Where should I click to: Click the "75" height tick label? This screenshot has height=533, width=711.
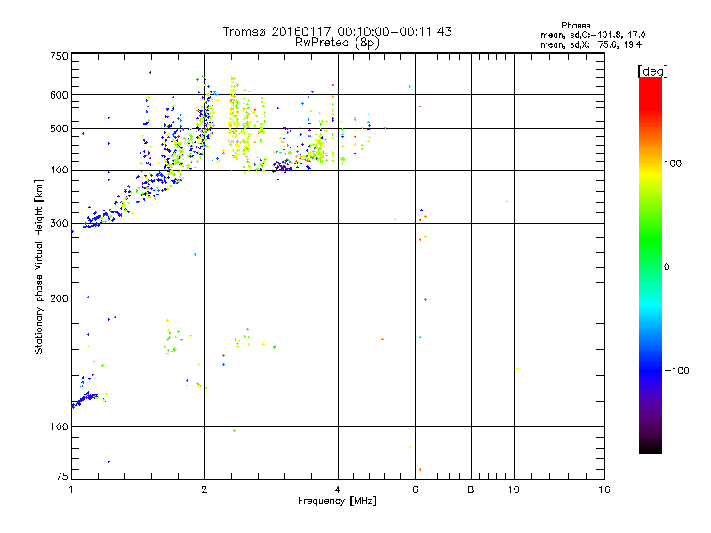62,476
